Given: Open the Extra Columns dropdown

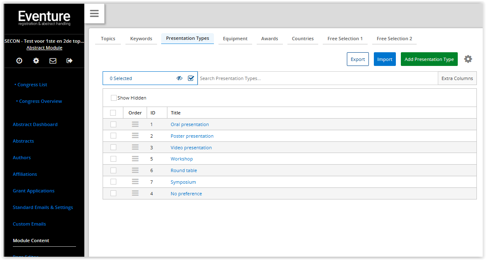Looking at the screenshot, I should coord(457,78).
